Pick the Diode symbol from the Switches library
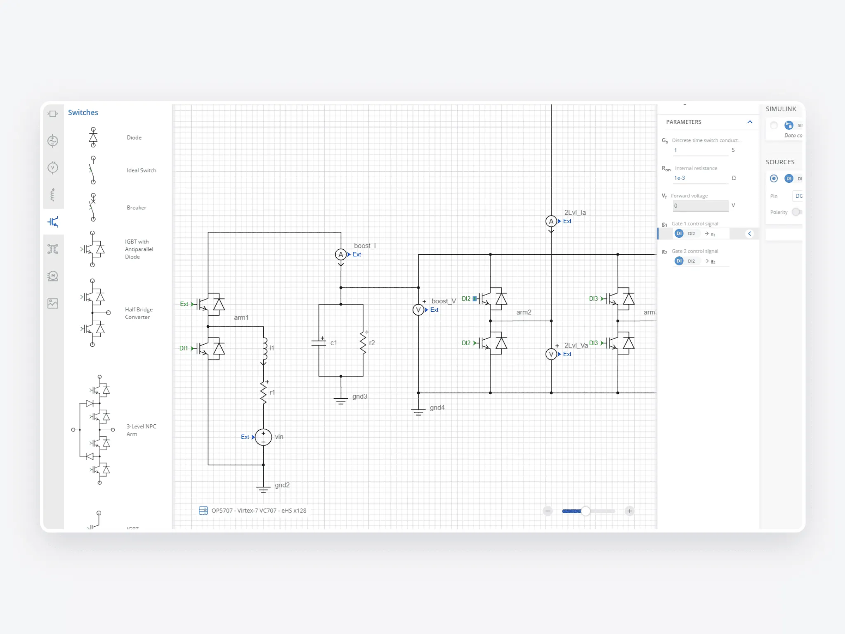This screenshot has width=845, height=634. [93, 137]
